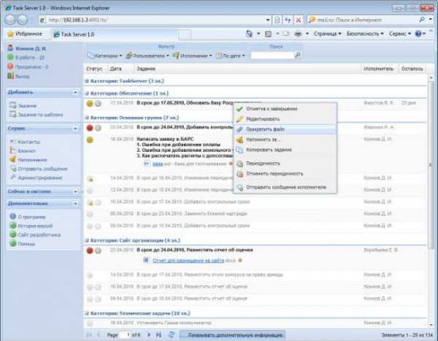This screenshot has height=341, width=438.
Task: Sort by the 'Исполнитель' column header
Action: click(378, 69)
